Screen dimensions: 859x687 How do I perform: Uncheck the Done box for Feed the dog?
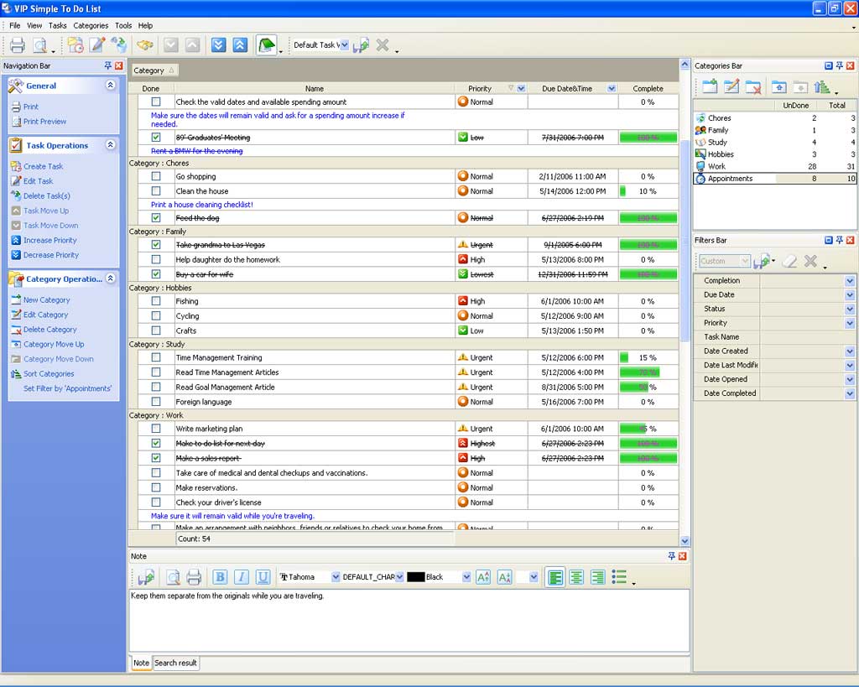tap(156, 218)
